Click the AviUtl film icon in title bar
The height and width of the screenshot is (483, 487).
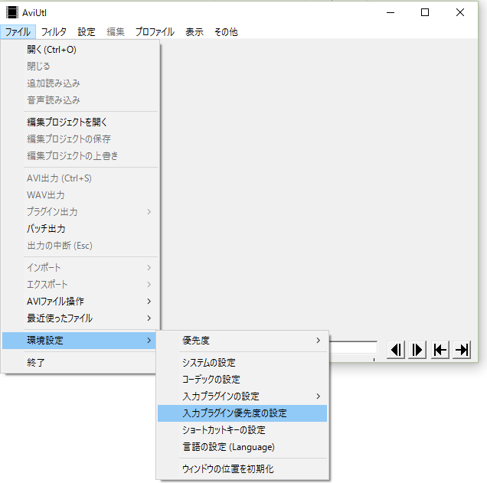(x=12, y=12)
